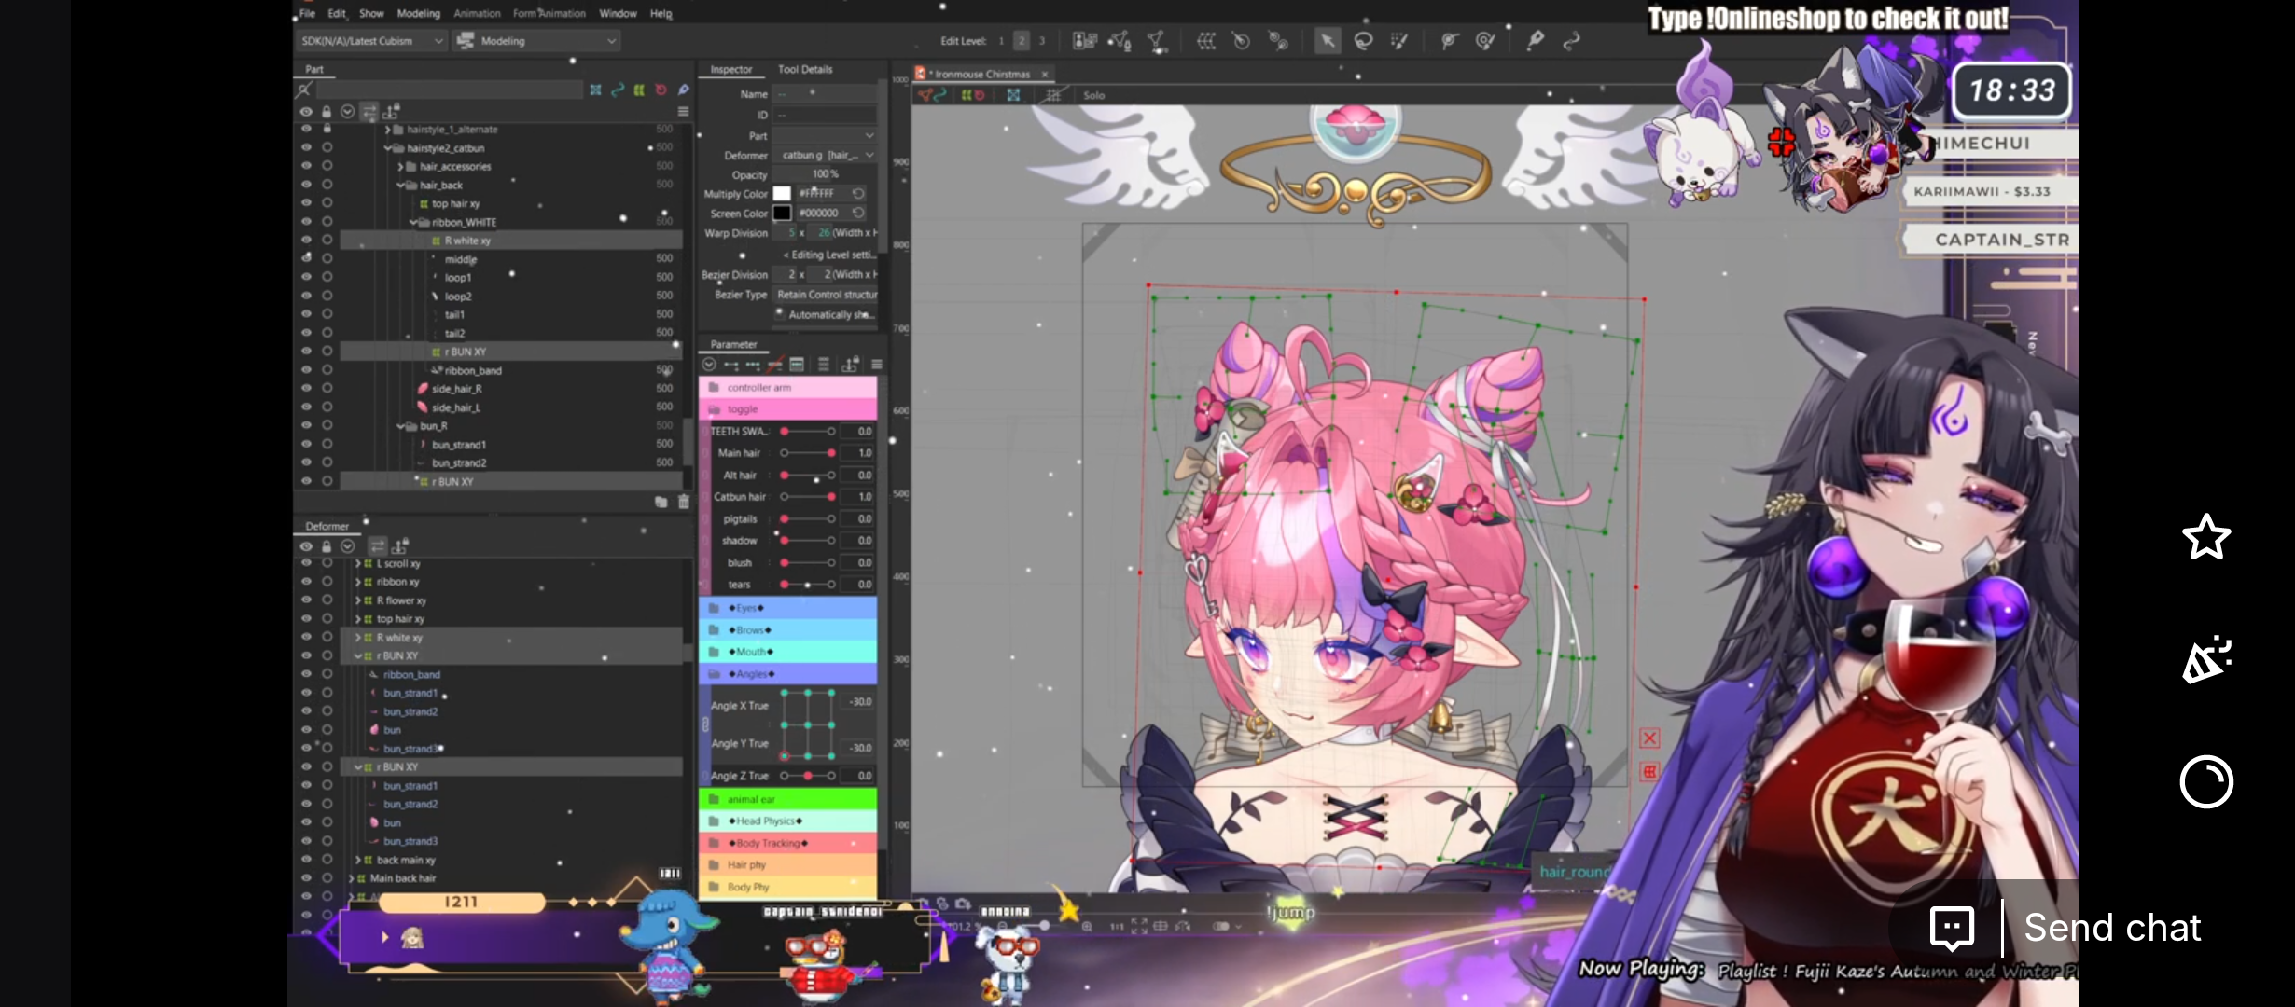This screenshot has width=2295, height=1007.
Task: Reset the Multiply Color value
Action: 858,193
